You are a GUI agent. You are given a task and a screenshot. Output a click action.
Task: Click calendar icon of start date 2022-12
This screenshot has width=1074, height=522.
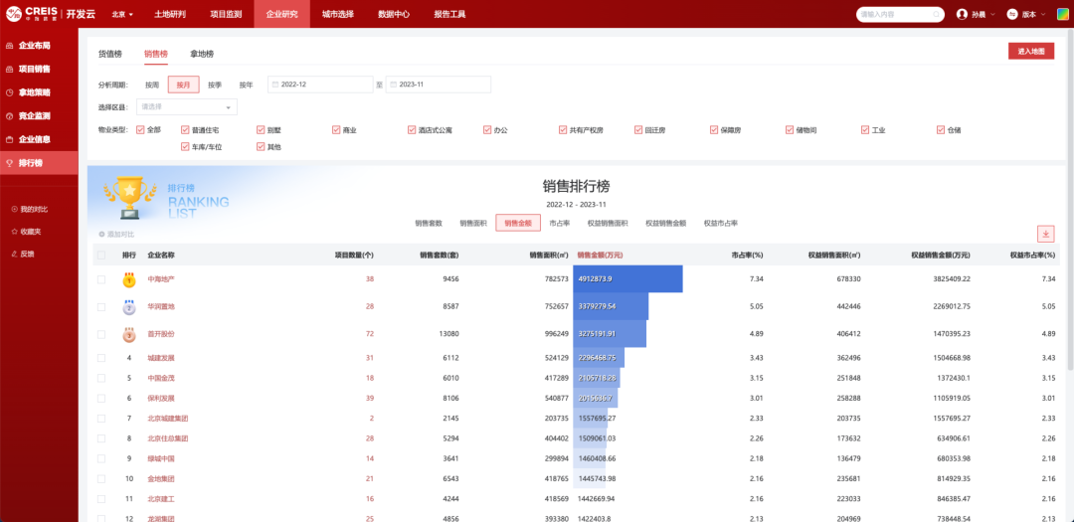tap(275, 85)
